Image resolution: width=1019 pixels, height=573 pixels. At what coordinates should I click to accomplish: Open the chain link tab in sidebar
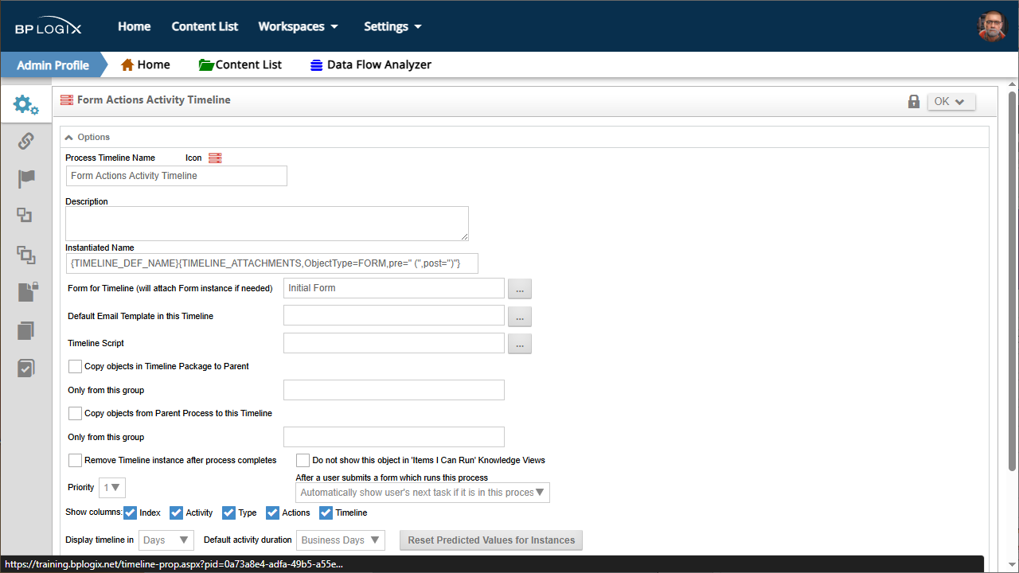coord(25,141)
